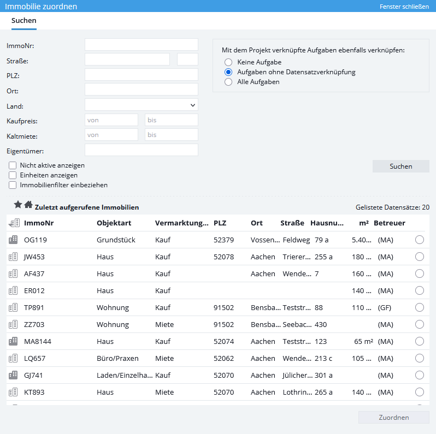Click the Fenster schließen link
Screen dimensions: 436x434
pos(404,7)
